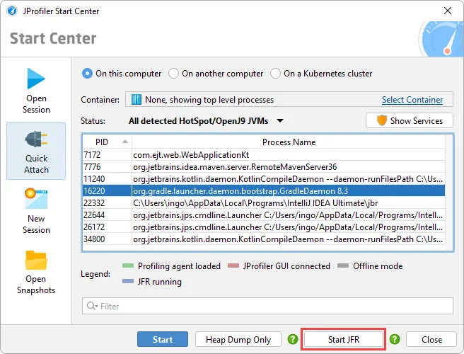Screen dimensions: 464x354
Task: Click the search magnifier in the Filter box
Action: 91,306
